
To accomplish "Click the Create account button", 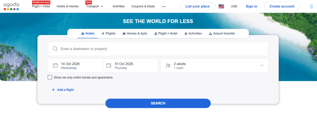I will (x=282, y=6).
